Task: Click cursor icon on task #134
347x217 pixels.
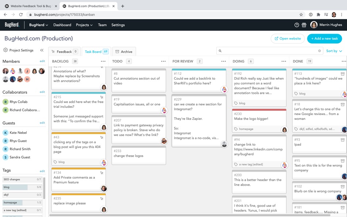Action: tap(102, 173)
